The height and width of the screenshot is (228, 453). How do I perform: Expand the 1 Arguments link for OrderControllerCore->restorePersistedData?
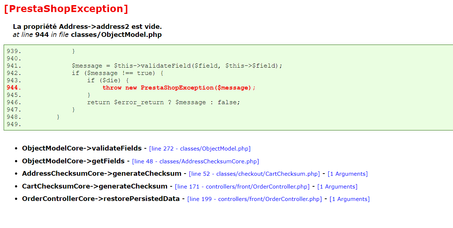coord(350,199)
